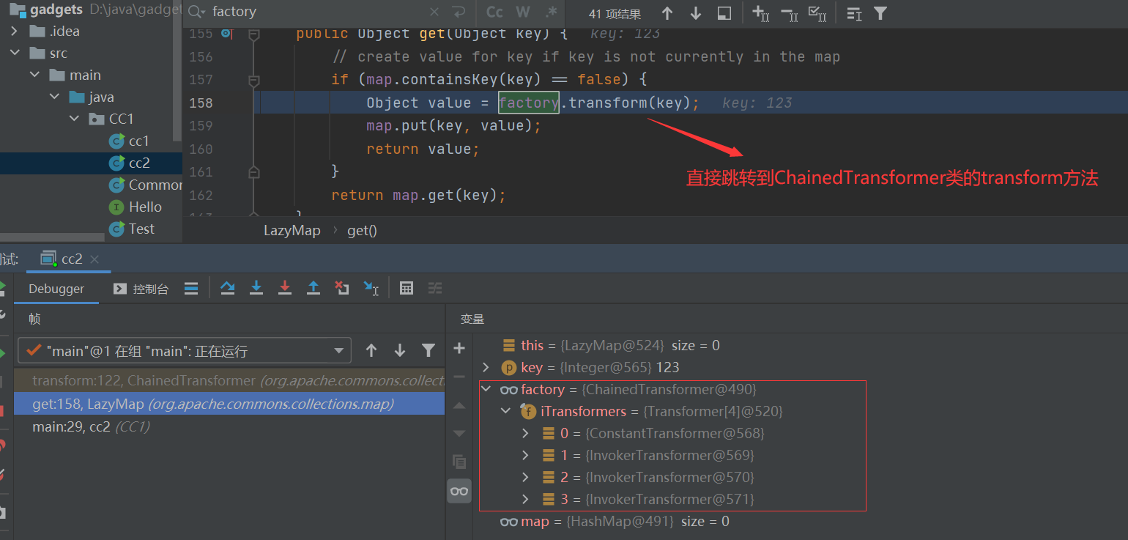Expand element 3 InvokerTransformer@571
The image size is (1128, 540).
(525, 500)
